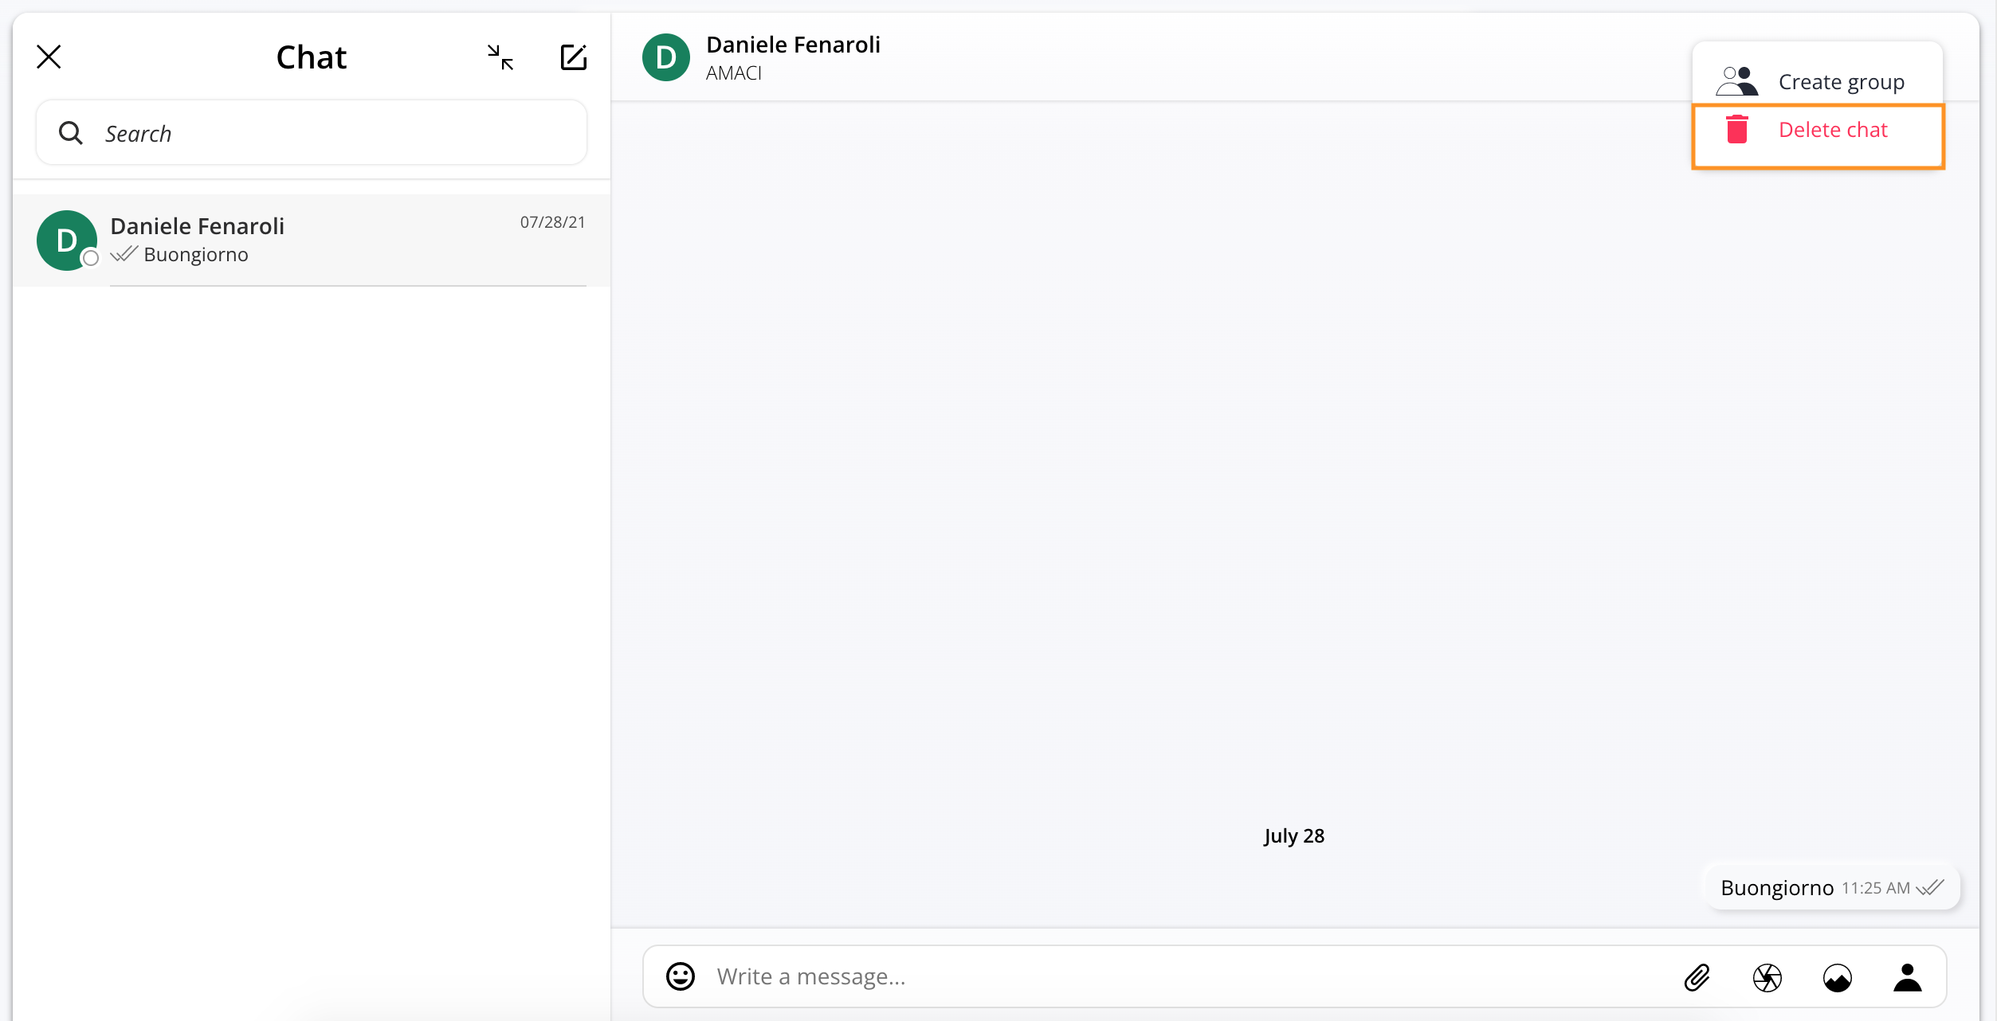Open the camera shutter icon
This screenshot has width=1997, height=1021.
(1767, 977)
